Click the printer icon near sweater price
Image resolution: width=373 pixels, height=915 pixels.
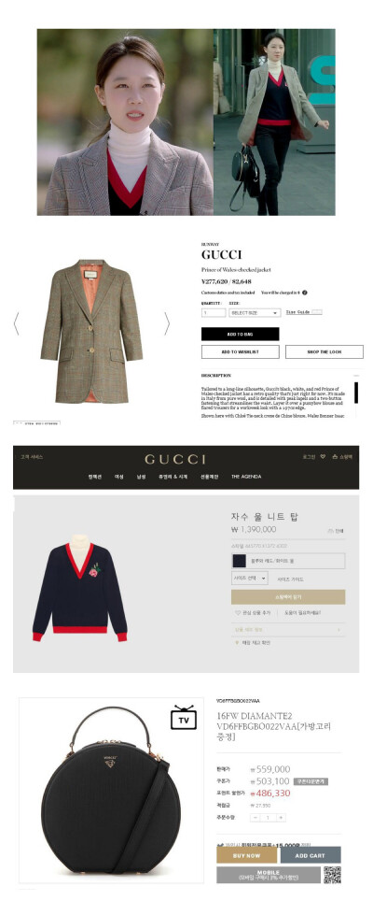(329, 531)
